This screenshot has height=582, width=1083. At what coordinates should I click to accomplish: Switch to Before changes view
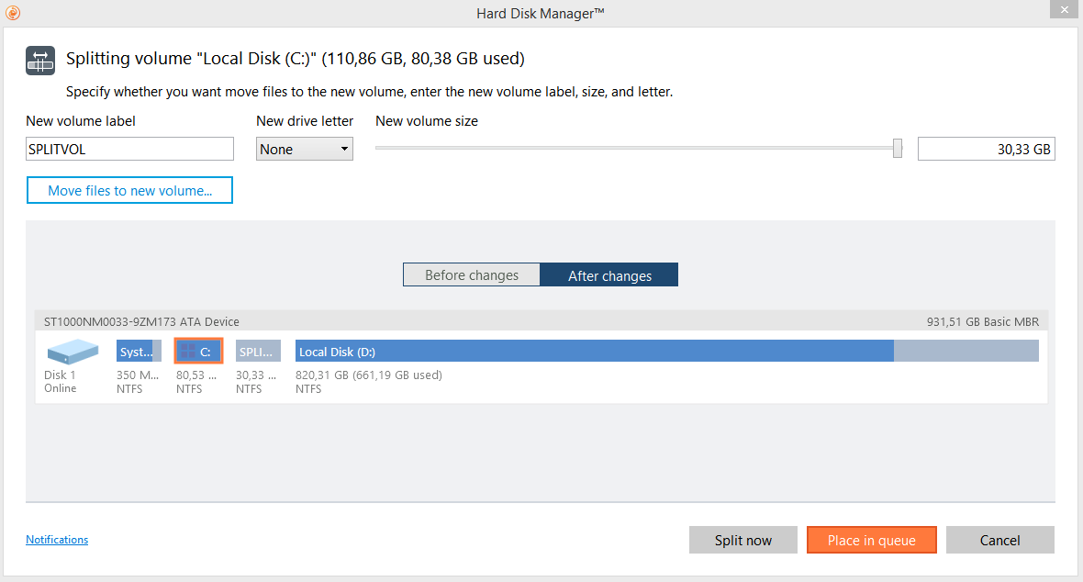[x=471, y=275]
